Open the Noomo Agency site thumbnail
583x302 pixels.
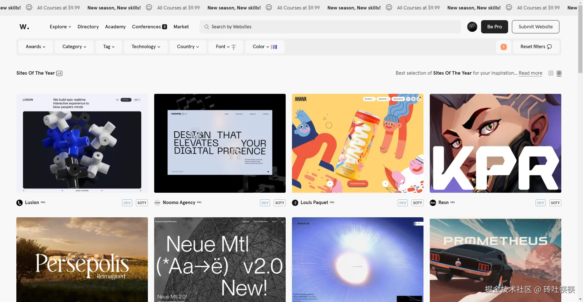(220, 143)
